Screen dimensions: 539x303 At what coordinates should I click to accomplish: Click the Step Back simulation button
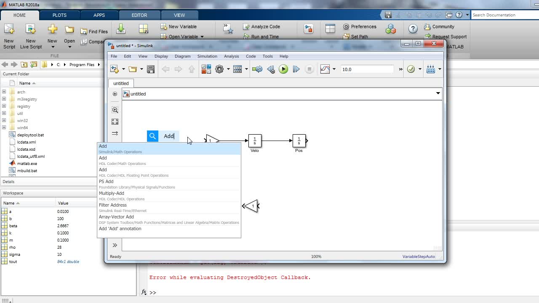click(x=271, y=69)
